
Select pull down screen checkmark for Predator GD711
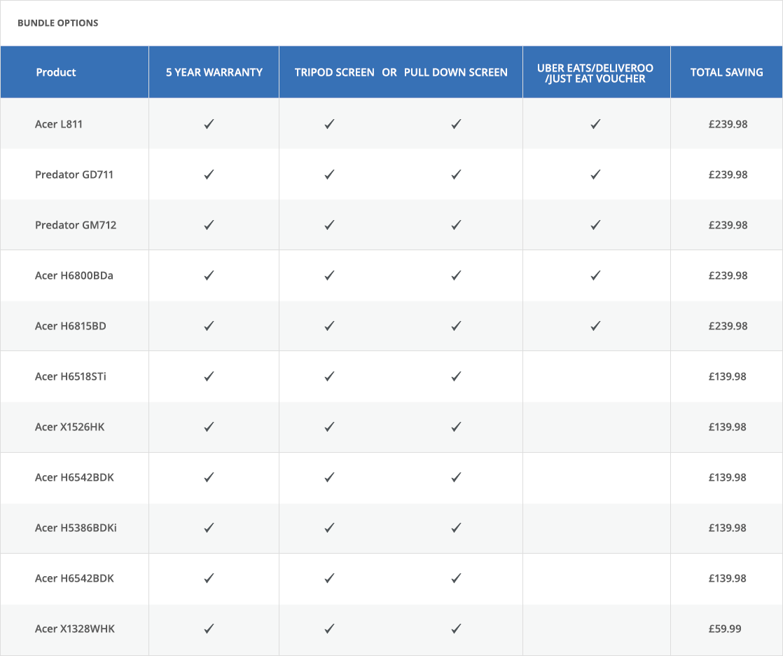456,175
